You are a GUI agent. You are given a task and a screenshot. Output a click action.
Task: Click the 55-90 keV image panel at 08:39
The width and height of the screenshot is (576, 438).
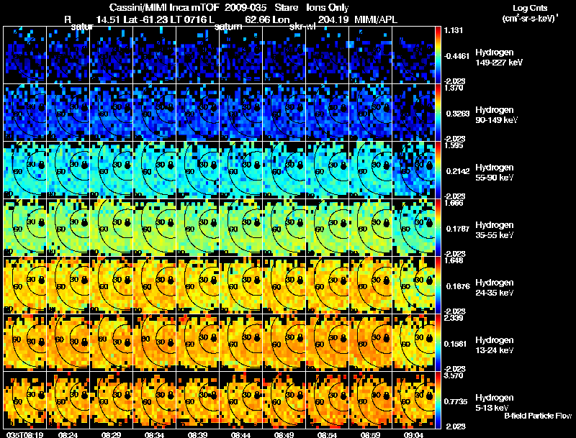click(197, 170)
